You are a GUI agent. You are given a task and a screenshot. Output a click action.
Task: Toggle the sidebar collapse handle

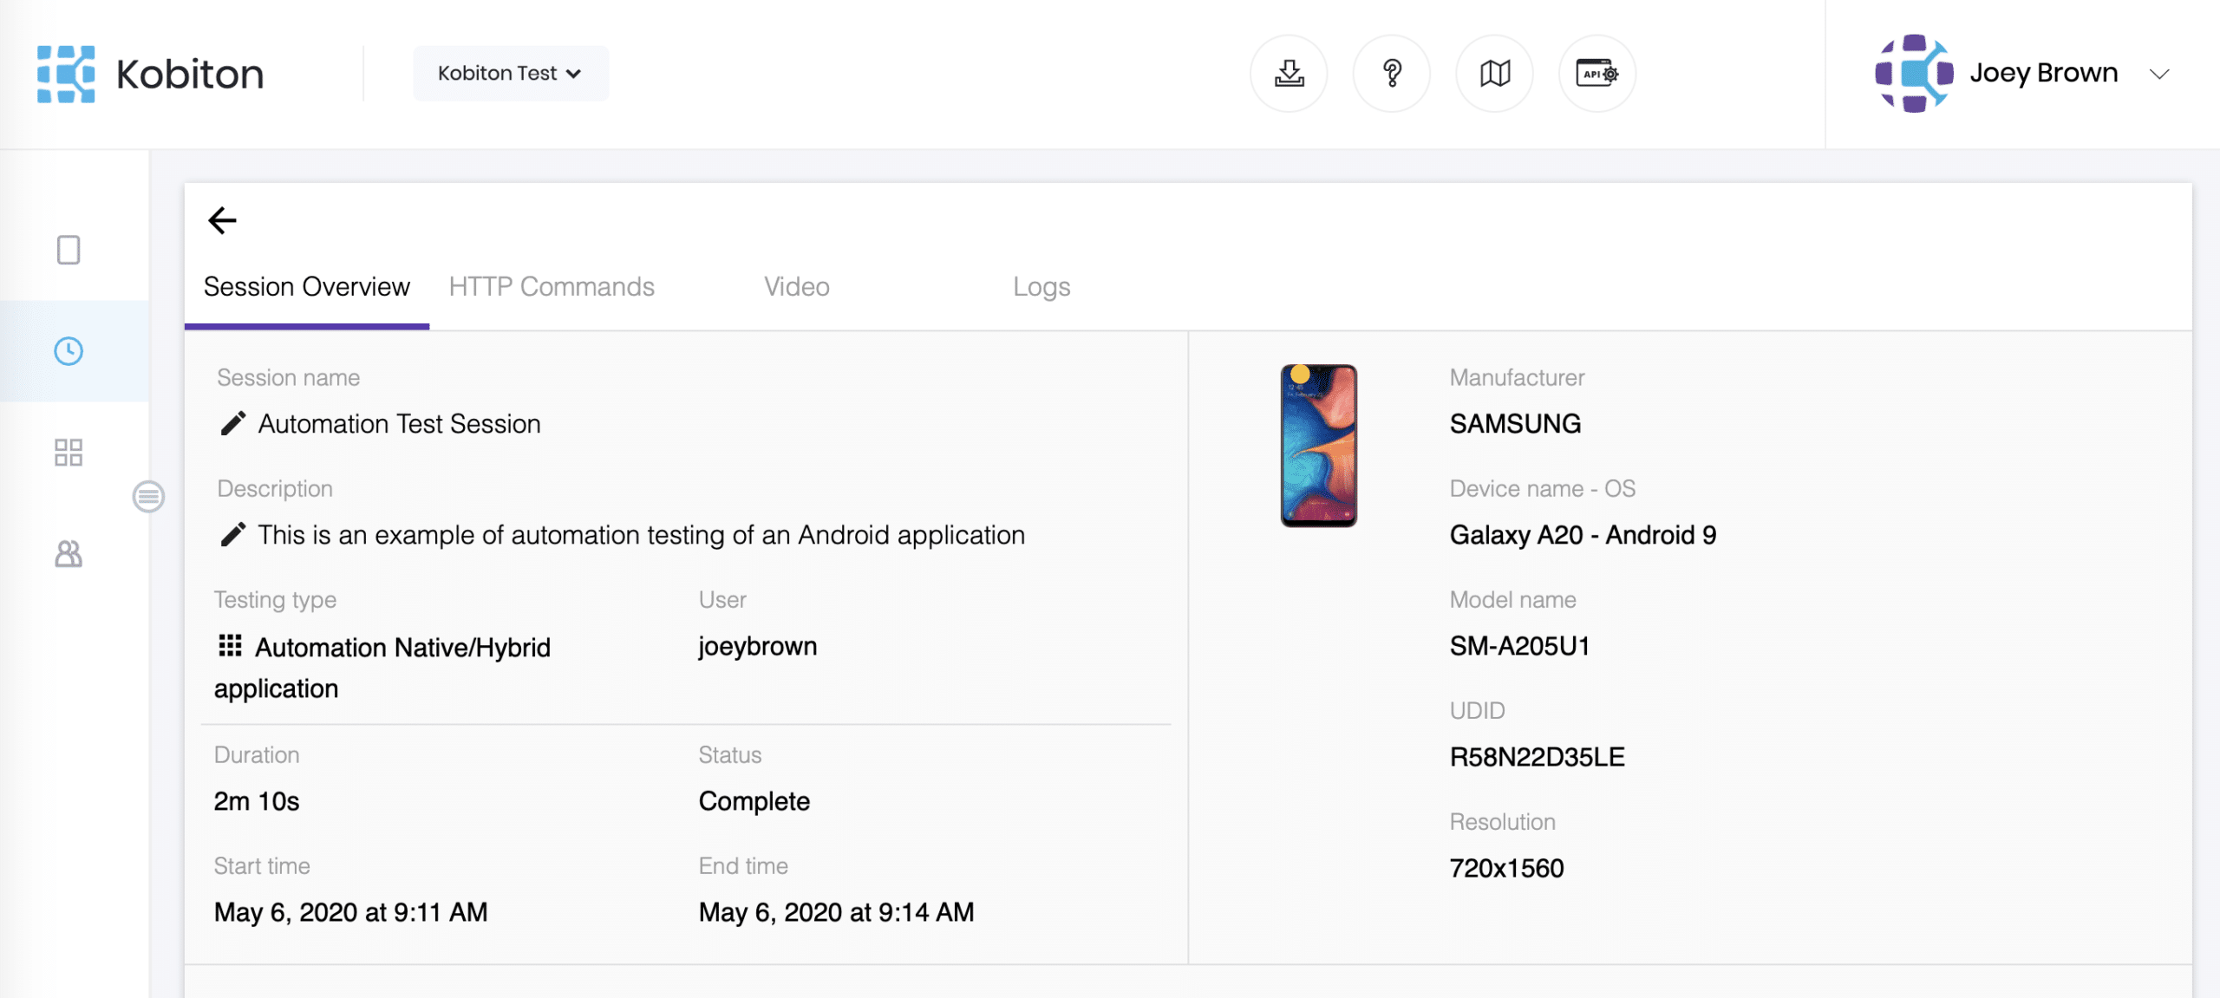coord(148,497)
